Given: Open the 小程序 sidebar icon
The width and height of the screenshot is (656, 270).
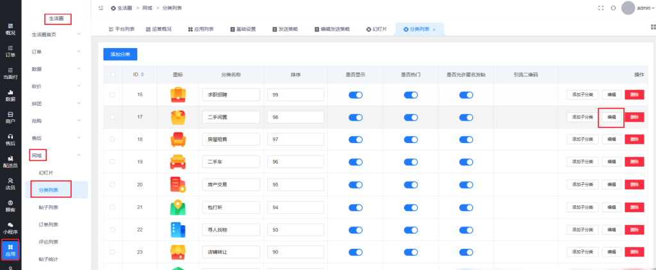Looking at the screenshot, I should pyautogui.click(x=10, y=228).
